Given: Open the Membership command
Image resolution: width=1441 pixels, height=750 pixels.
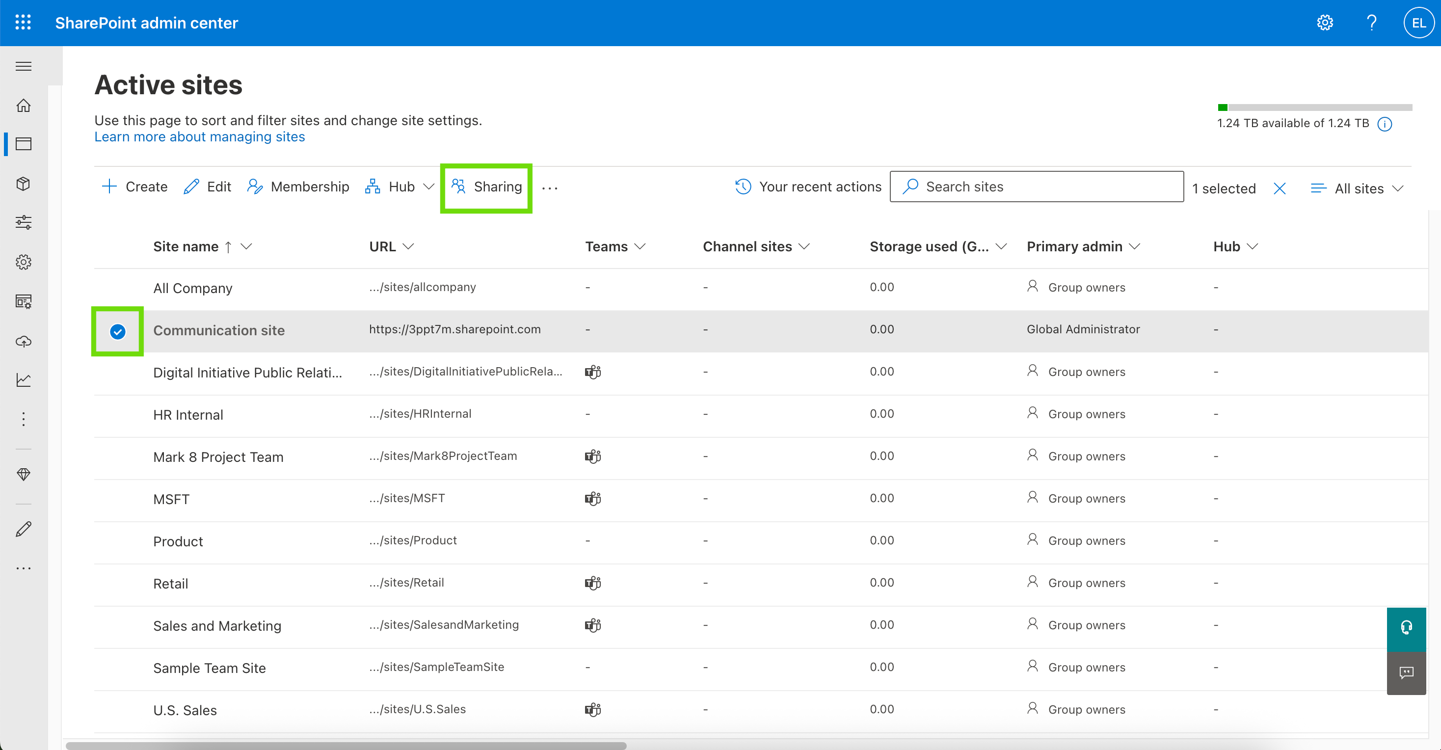Looking at the screenshot, I should [297, 187].
